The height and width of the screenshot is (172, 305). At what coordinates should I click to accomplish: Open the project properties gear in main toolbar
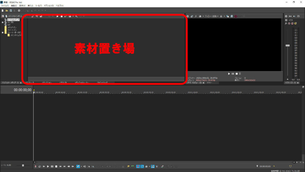(19, 10)
